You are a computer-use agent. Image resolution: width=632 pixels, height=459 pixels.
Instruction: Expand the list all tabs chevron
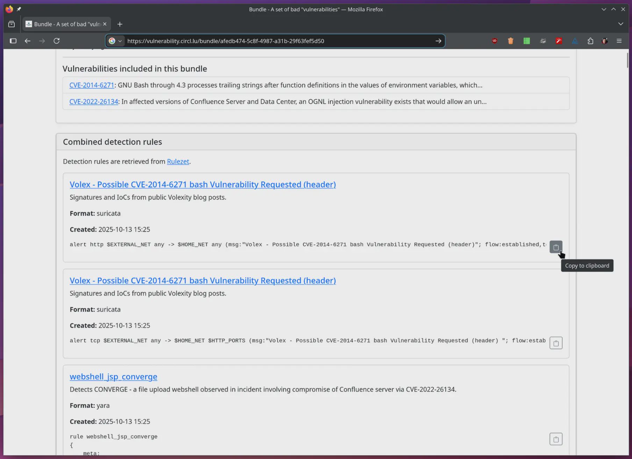pyautogui.click(x=620, y=24)
